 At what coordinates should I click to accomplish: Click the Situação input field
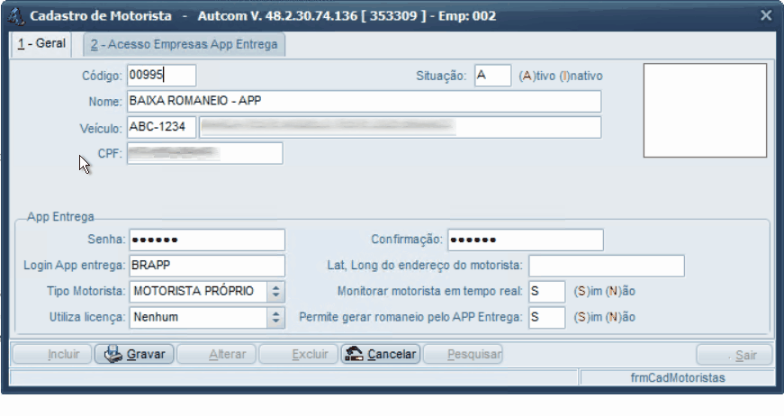pos(492,76)
